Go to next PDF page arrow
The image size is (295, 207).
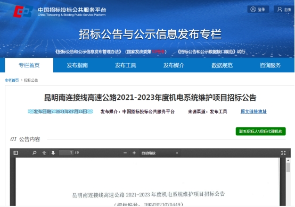point(53,153)
